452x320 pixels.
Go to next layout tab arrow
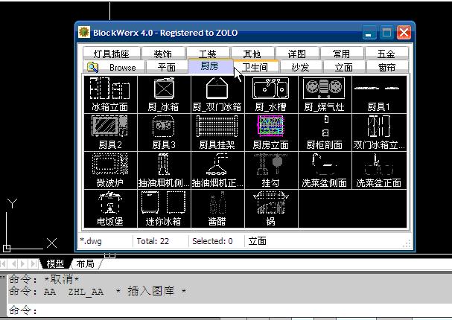coord(23,263)
